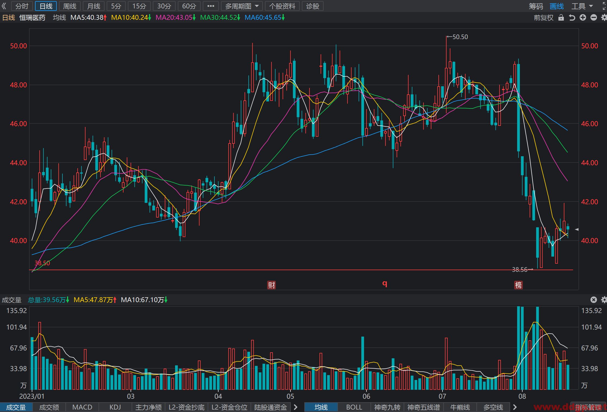Zoom in with the plus icon
This screenshot has height=412, width=607.
coord(583,18)
